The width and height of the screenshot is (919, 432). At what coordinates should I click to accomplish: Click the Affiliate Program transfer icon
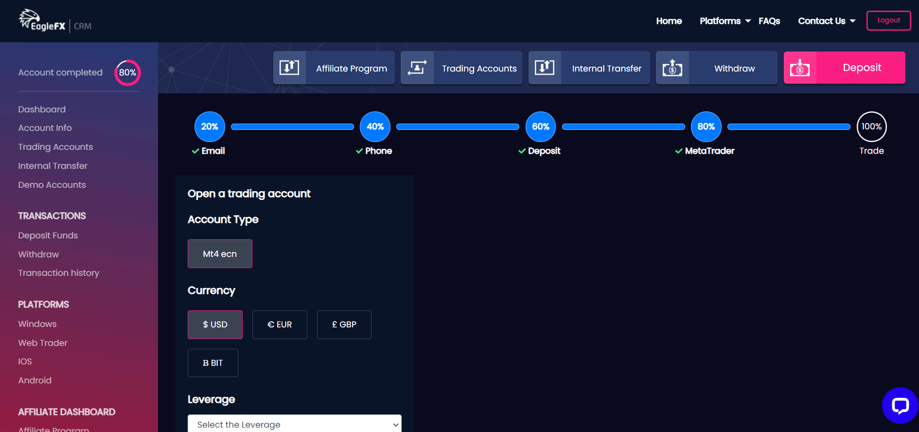(289, 68)
